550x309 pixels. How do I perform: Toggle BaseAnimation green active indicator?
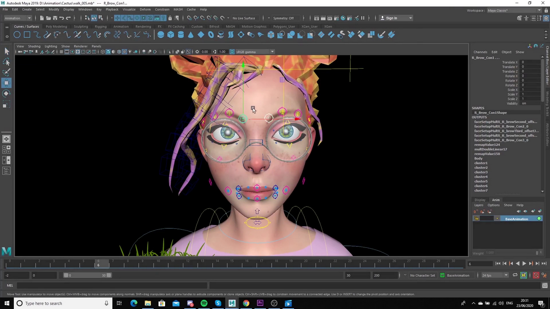539,219
